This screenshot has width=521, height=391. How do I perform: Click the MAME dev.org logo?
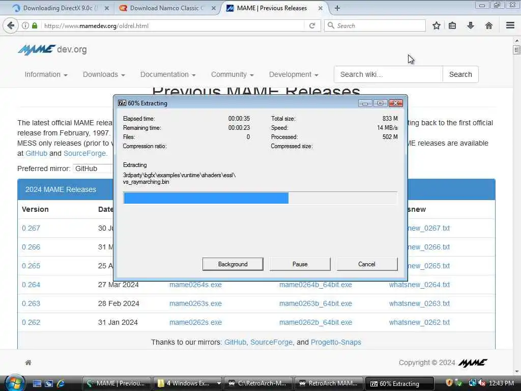click(x=52, y=49)
